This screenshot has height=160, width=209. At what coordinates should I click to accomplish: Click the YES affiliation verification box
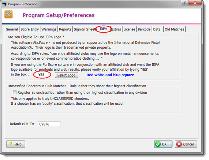click(41, 75)
